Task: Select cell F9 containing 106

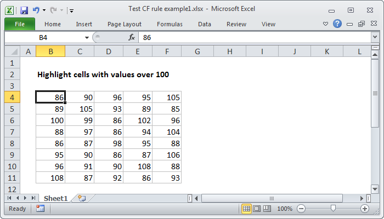Action: click(167, 155)
